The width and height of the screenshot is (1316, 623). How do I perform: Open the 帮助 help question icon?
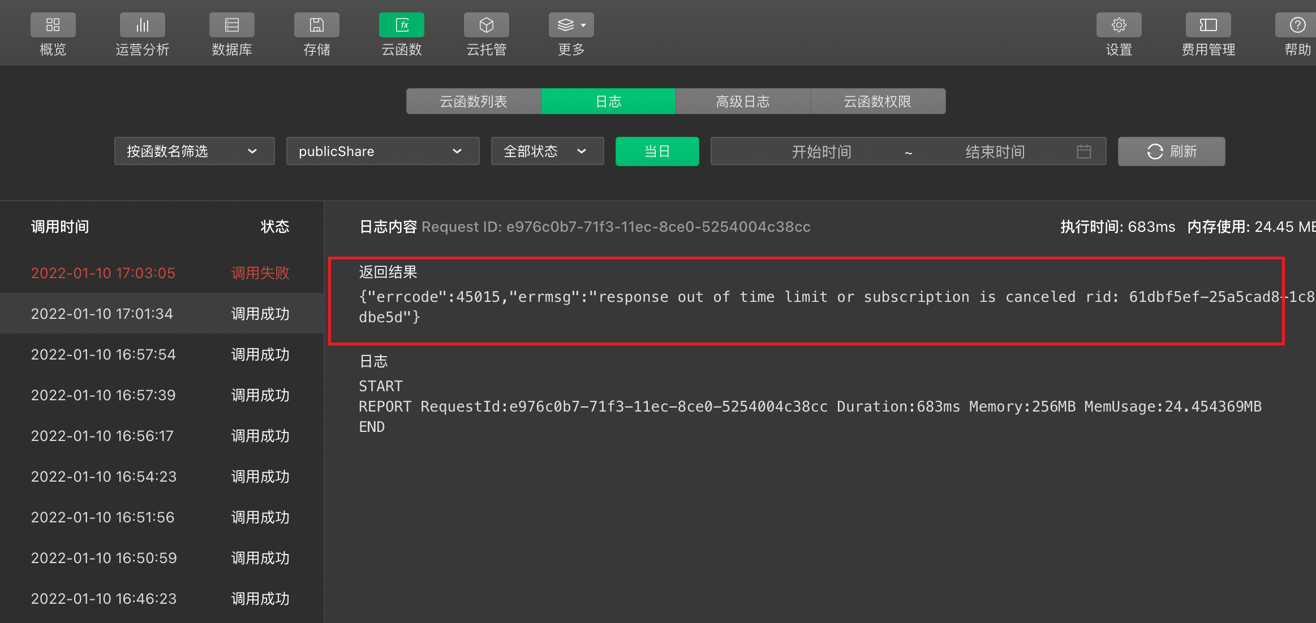pyautogui.click(x=1297, y=25)
